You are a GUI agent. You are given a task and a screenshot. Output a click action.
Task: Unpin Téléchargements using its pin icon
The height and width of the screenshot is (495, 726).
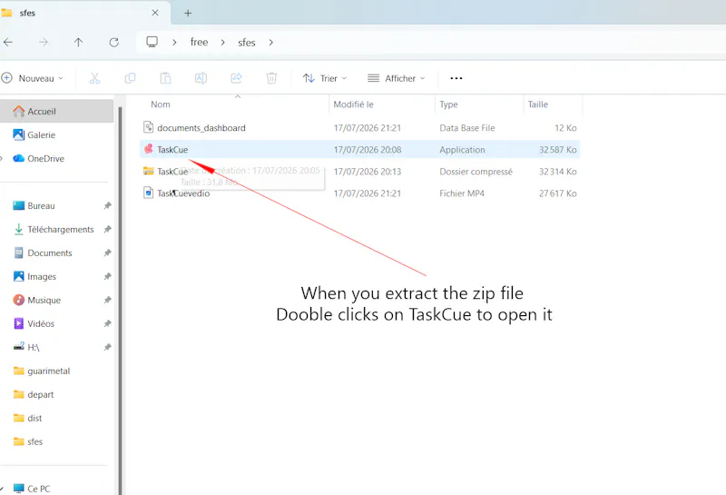point(107,230)
